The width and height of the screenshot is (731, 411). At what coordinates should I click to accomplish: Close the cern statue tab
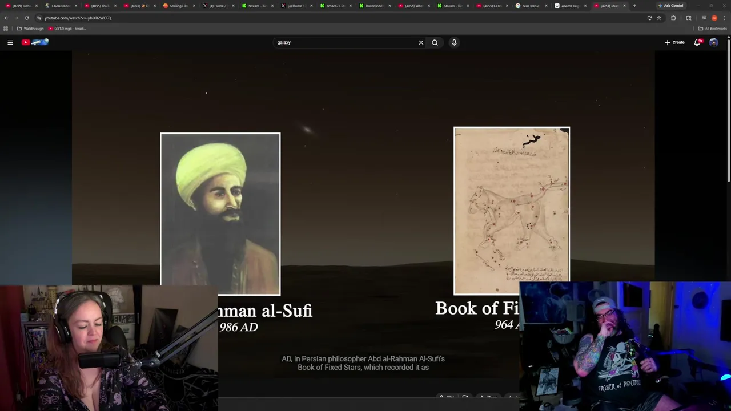[x=546, y=6]
